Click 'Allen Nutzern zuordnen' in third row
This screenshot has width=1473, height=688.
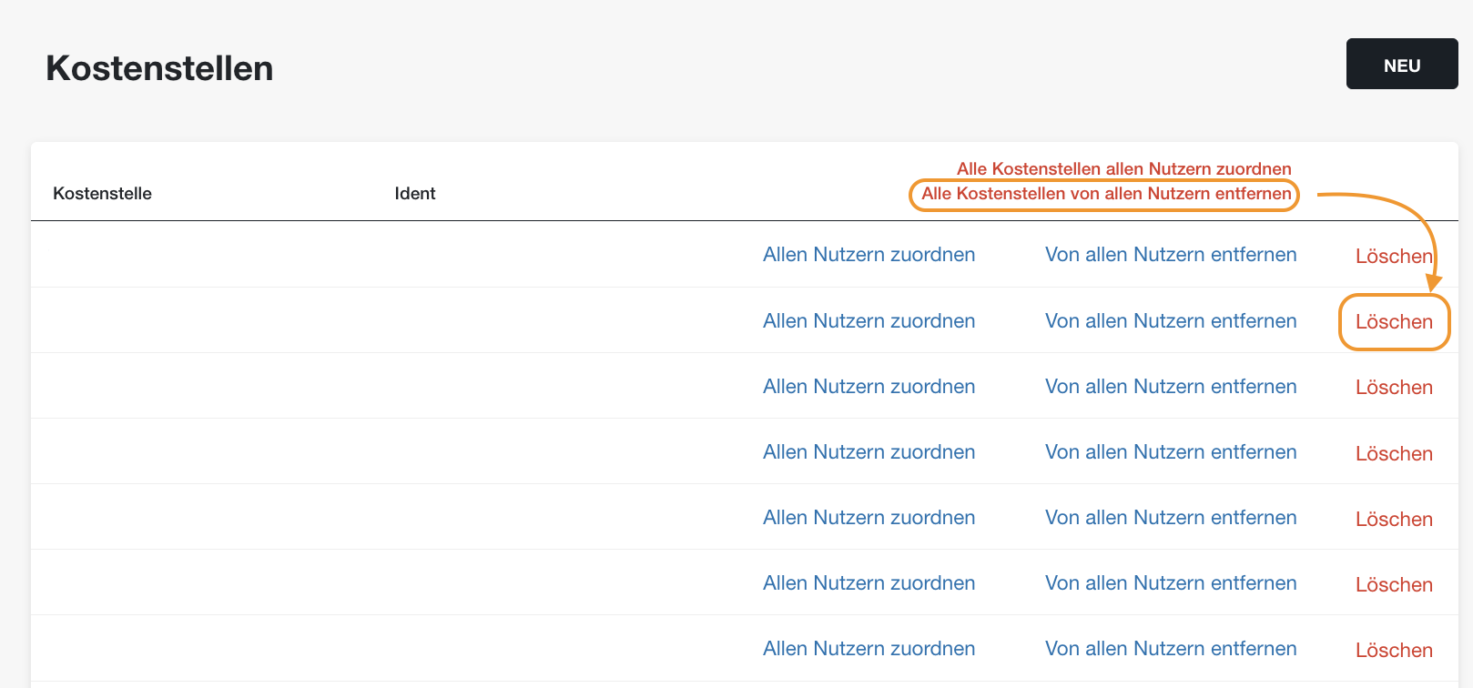pos(869,387)
